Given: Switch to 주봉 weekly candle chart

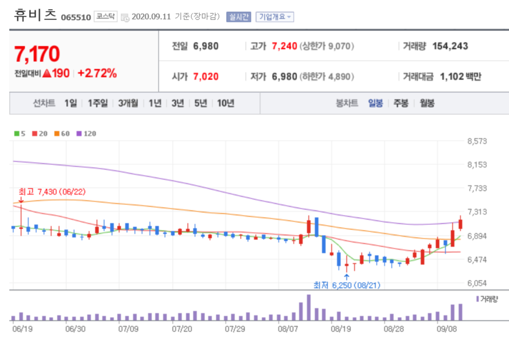Looking at the screenshot, I should pyautogui.click(x=401, y=103).
